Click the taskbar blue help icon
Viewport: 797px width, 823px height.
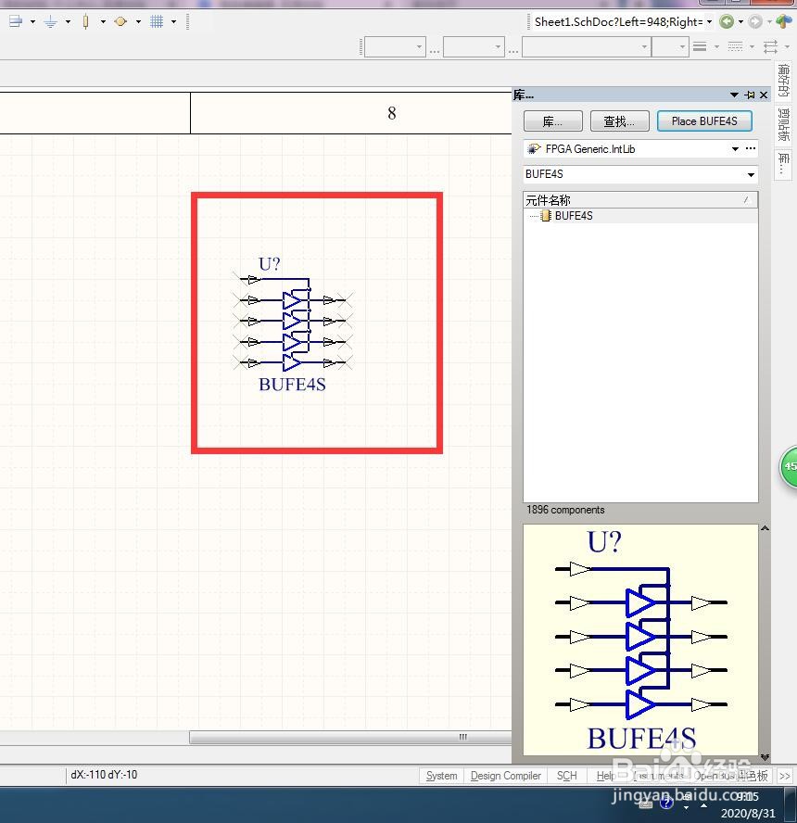coord(666,802)
